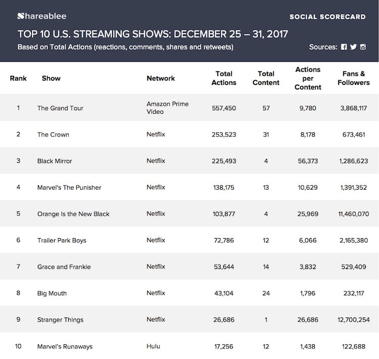
Task: Click the Hulu network label
Action: click(153, 346)
